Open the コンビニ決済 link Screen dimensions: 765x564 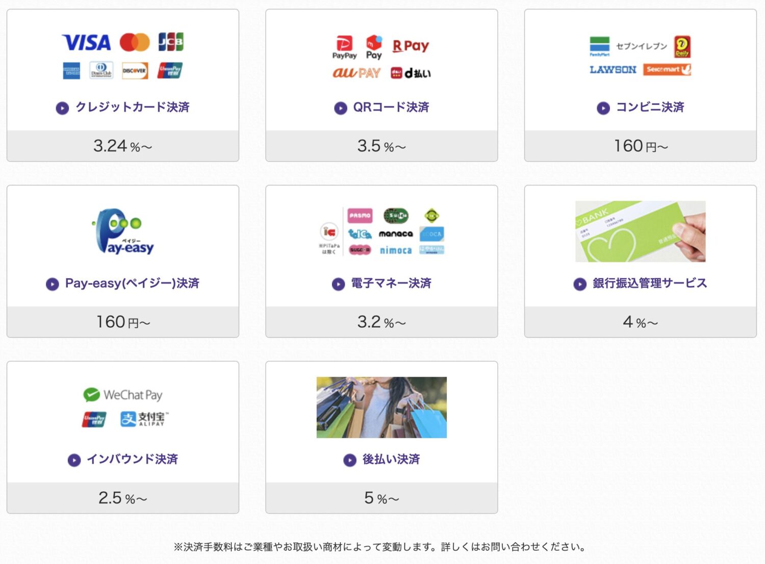(650, 108)
